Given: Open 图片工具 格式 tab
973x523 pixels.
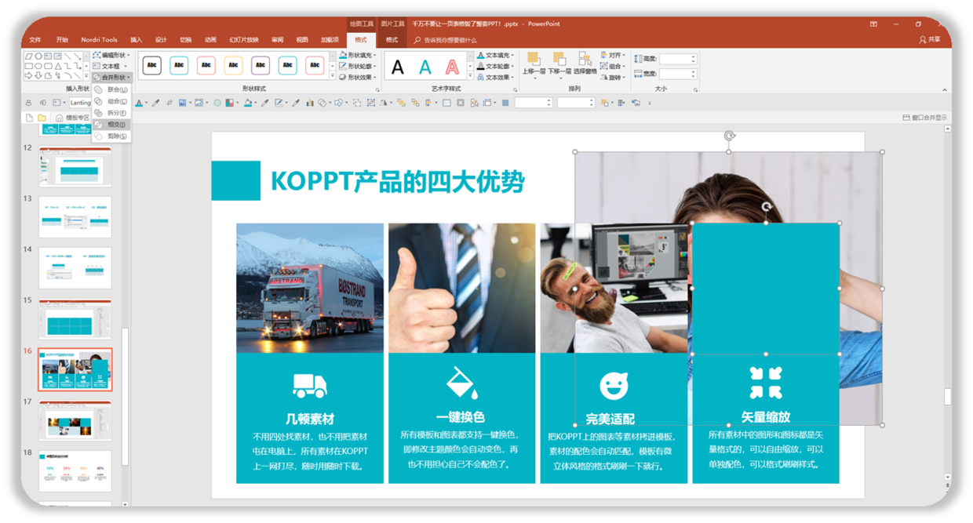Looking at the screenshot, I should pos(392,40).
